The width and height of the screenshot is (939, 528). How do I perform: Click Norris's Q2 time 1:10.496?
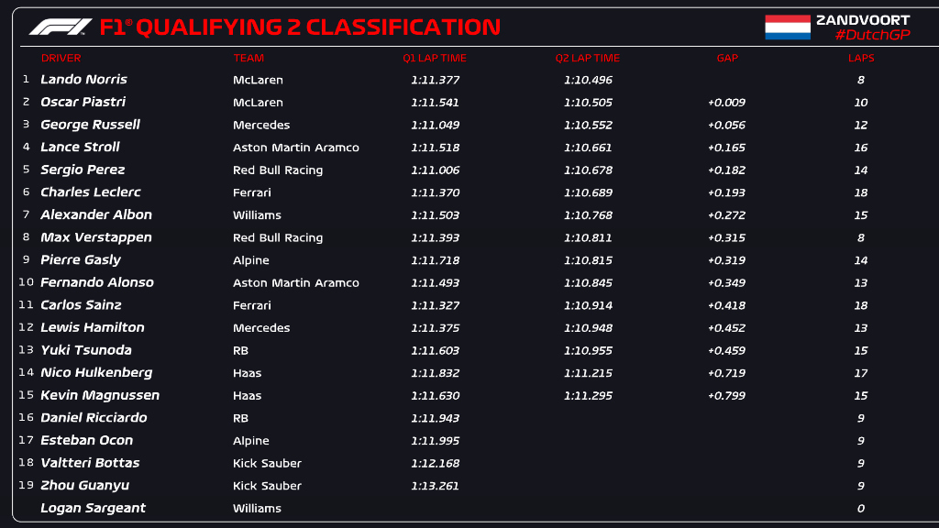click(588, 81)
